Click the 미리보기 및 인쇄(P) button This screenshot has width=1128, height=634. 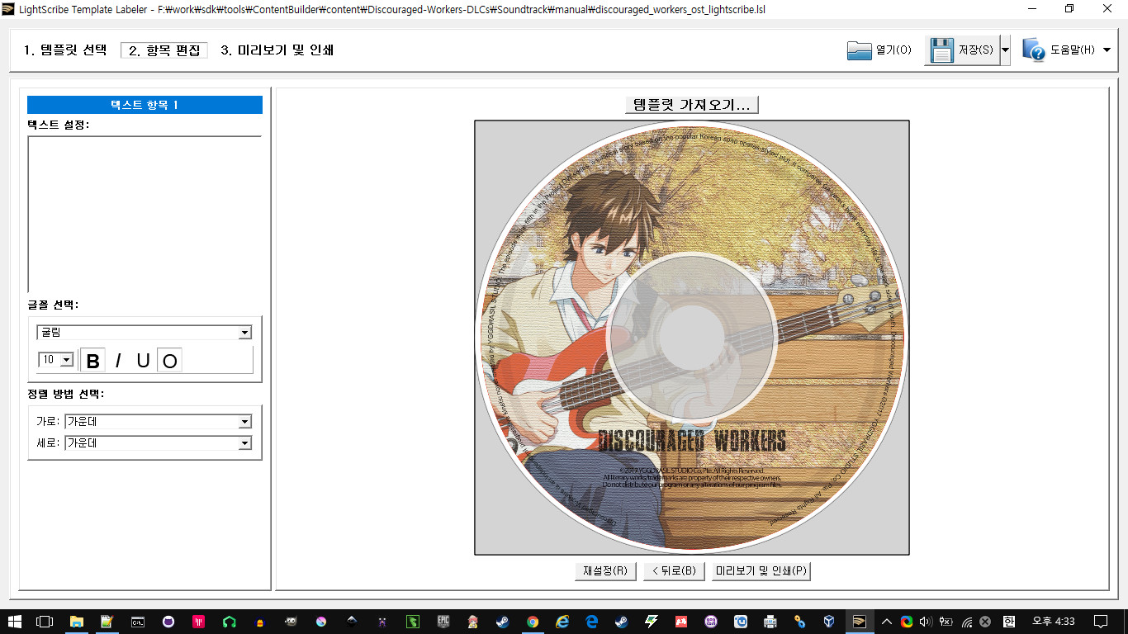point(761,571)
